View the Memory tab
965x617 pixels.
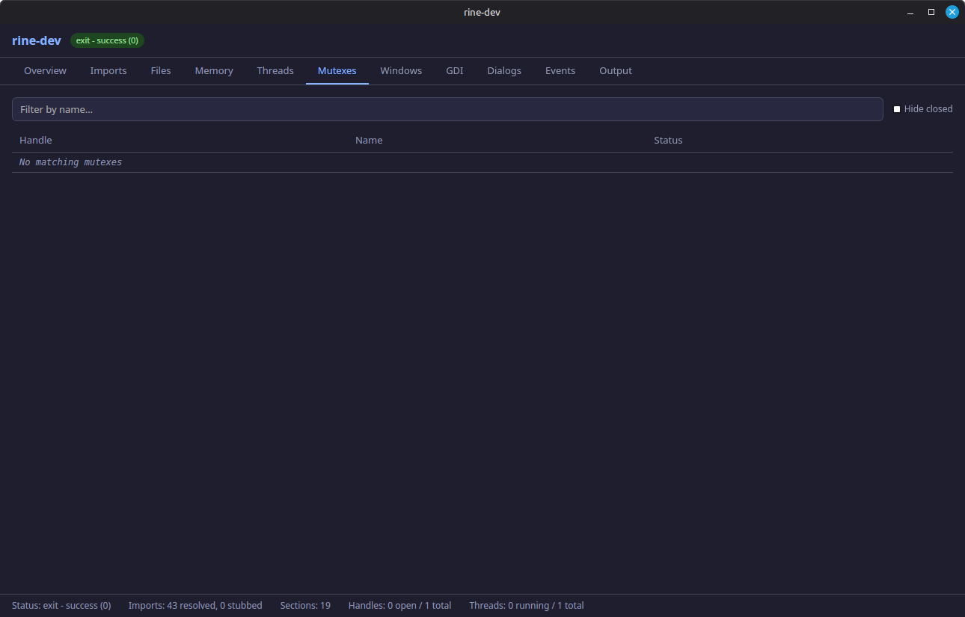pyautogui.click(x=214, y=70)
